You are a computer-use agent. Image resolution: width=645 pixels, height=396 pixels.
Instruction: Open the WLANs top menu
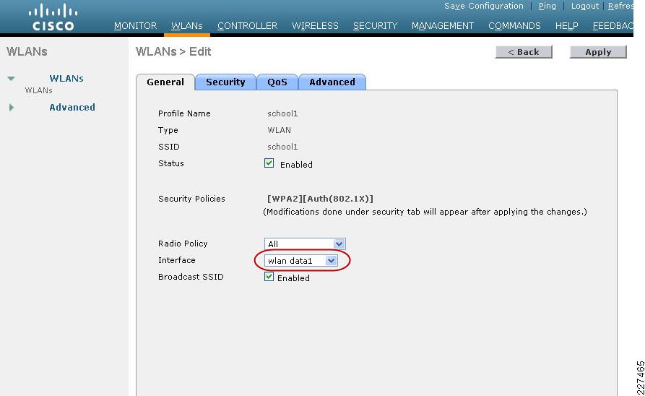pyautogui.click(x=187, y=26)
